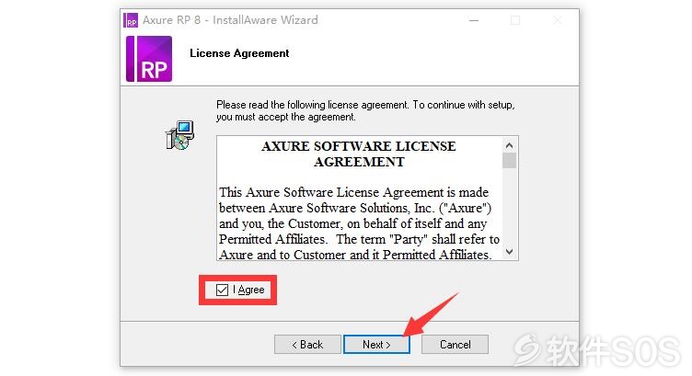This screenshot has width=692, height=376.
Task: Click the license agreement scrollbar thumb
Action: pos(509,161)
